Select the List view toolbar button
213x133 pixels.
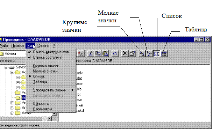(156, 53)
